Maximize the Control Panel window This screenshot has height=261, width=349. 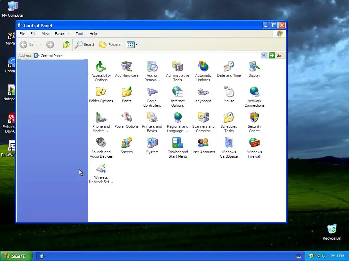click(274, 25)
